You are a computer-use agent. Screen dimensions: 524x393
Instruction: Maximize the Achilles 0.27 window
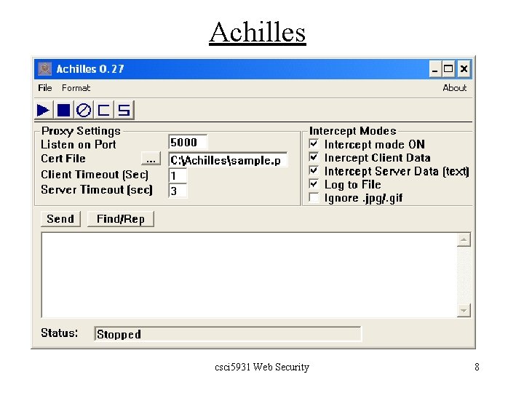pyautogui.click(x=448, y=69)
